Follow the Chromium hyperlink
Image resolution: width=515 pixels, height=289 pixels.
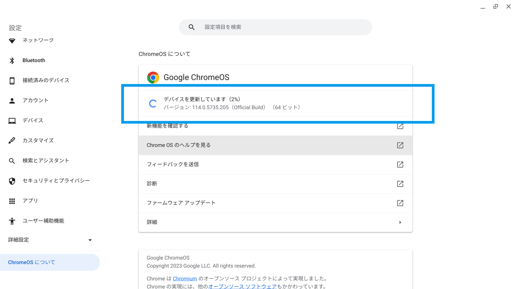[x=185, y=279]
